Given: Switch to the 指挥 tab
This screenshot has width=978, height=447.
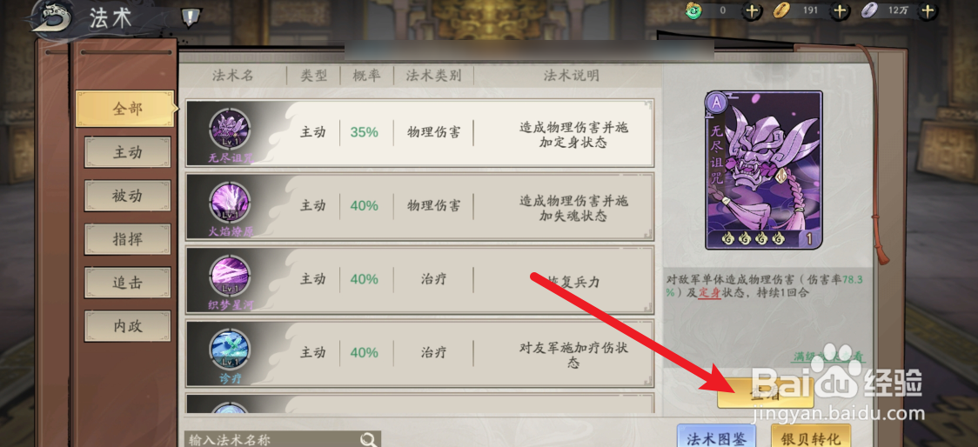Looking at the screenshot, I should click(127, 239).
